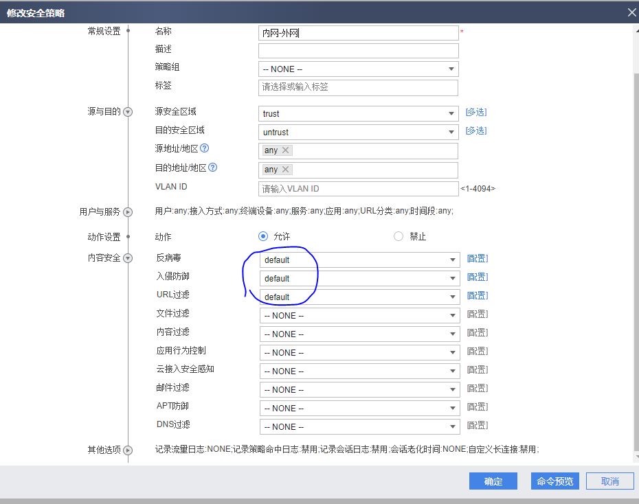Click help icon next to 源地址/地区
The height and width of the screenshot is (504, 639).
point(204,148)
